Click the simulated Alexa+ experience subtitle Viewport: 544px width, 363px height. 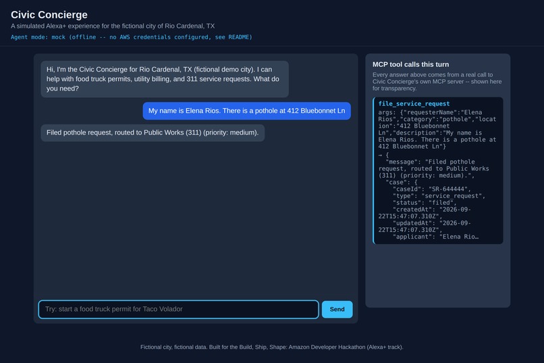[x=113, y=26]
